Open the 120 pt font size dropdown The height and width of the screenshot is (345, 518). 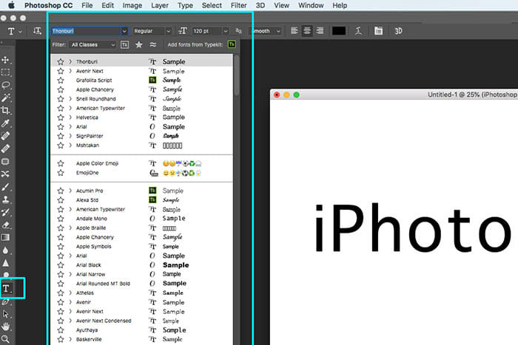point(226,31)
